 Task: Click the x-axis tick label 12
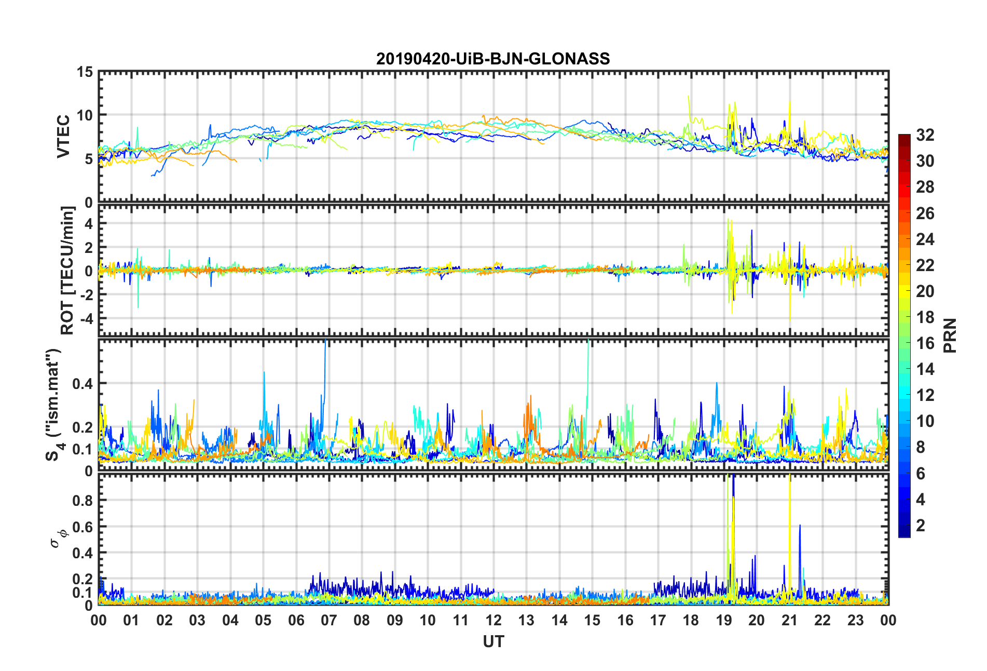coord(493,620)
